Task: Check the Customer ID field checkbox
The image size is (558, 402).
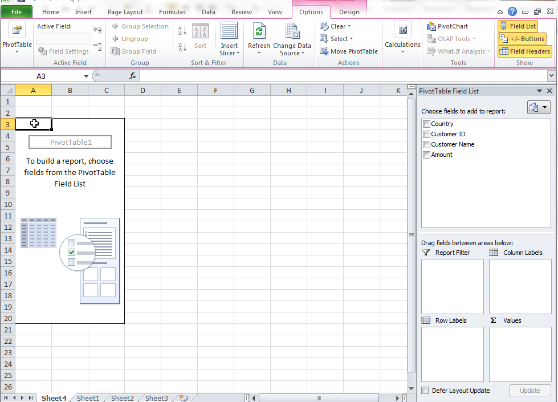Action: pyautogui.click(x=426, y=134)
